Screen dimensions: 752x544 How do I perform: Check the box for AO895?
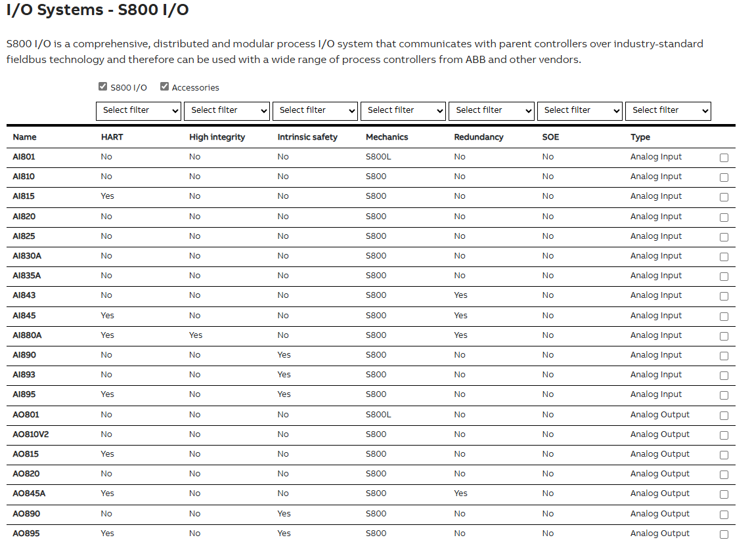coord(724,534)
